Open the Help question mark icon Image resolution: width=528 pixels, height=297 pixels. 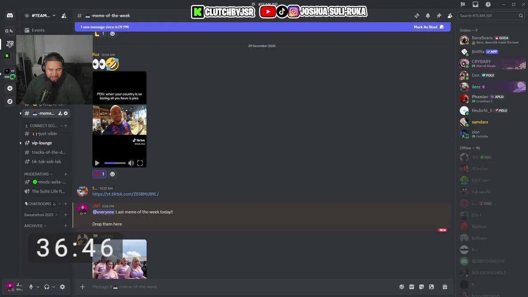pyautogui.click(x=488, y=5)
